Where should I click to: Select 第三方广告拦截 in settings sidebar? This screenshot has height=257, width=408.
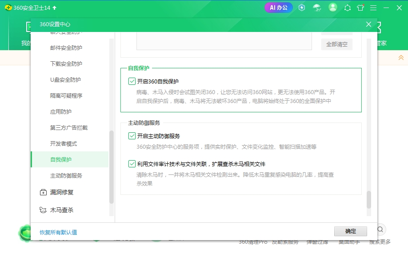(x=69, y=127)
